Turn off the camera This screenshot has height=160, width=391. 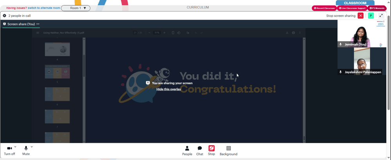coord(9,151)
